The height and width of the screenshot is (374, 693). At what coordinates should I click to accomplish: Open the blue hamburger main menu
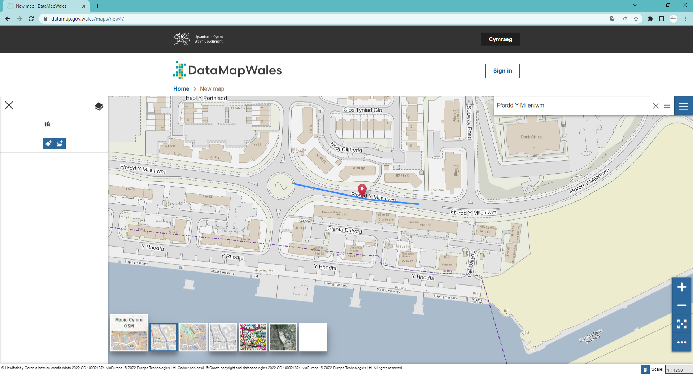684,106
